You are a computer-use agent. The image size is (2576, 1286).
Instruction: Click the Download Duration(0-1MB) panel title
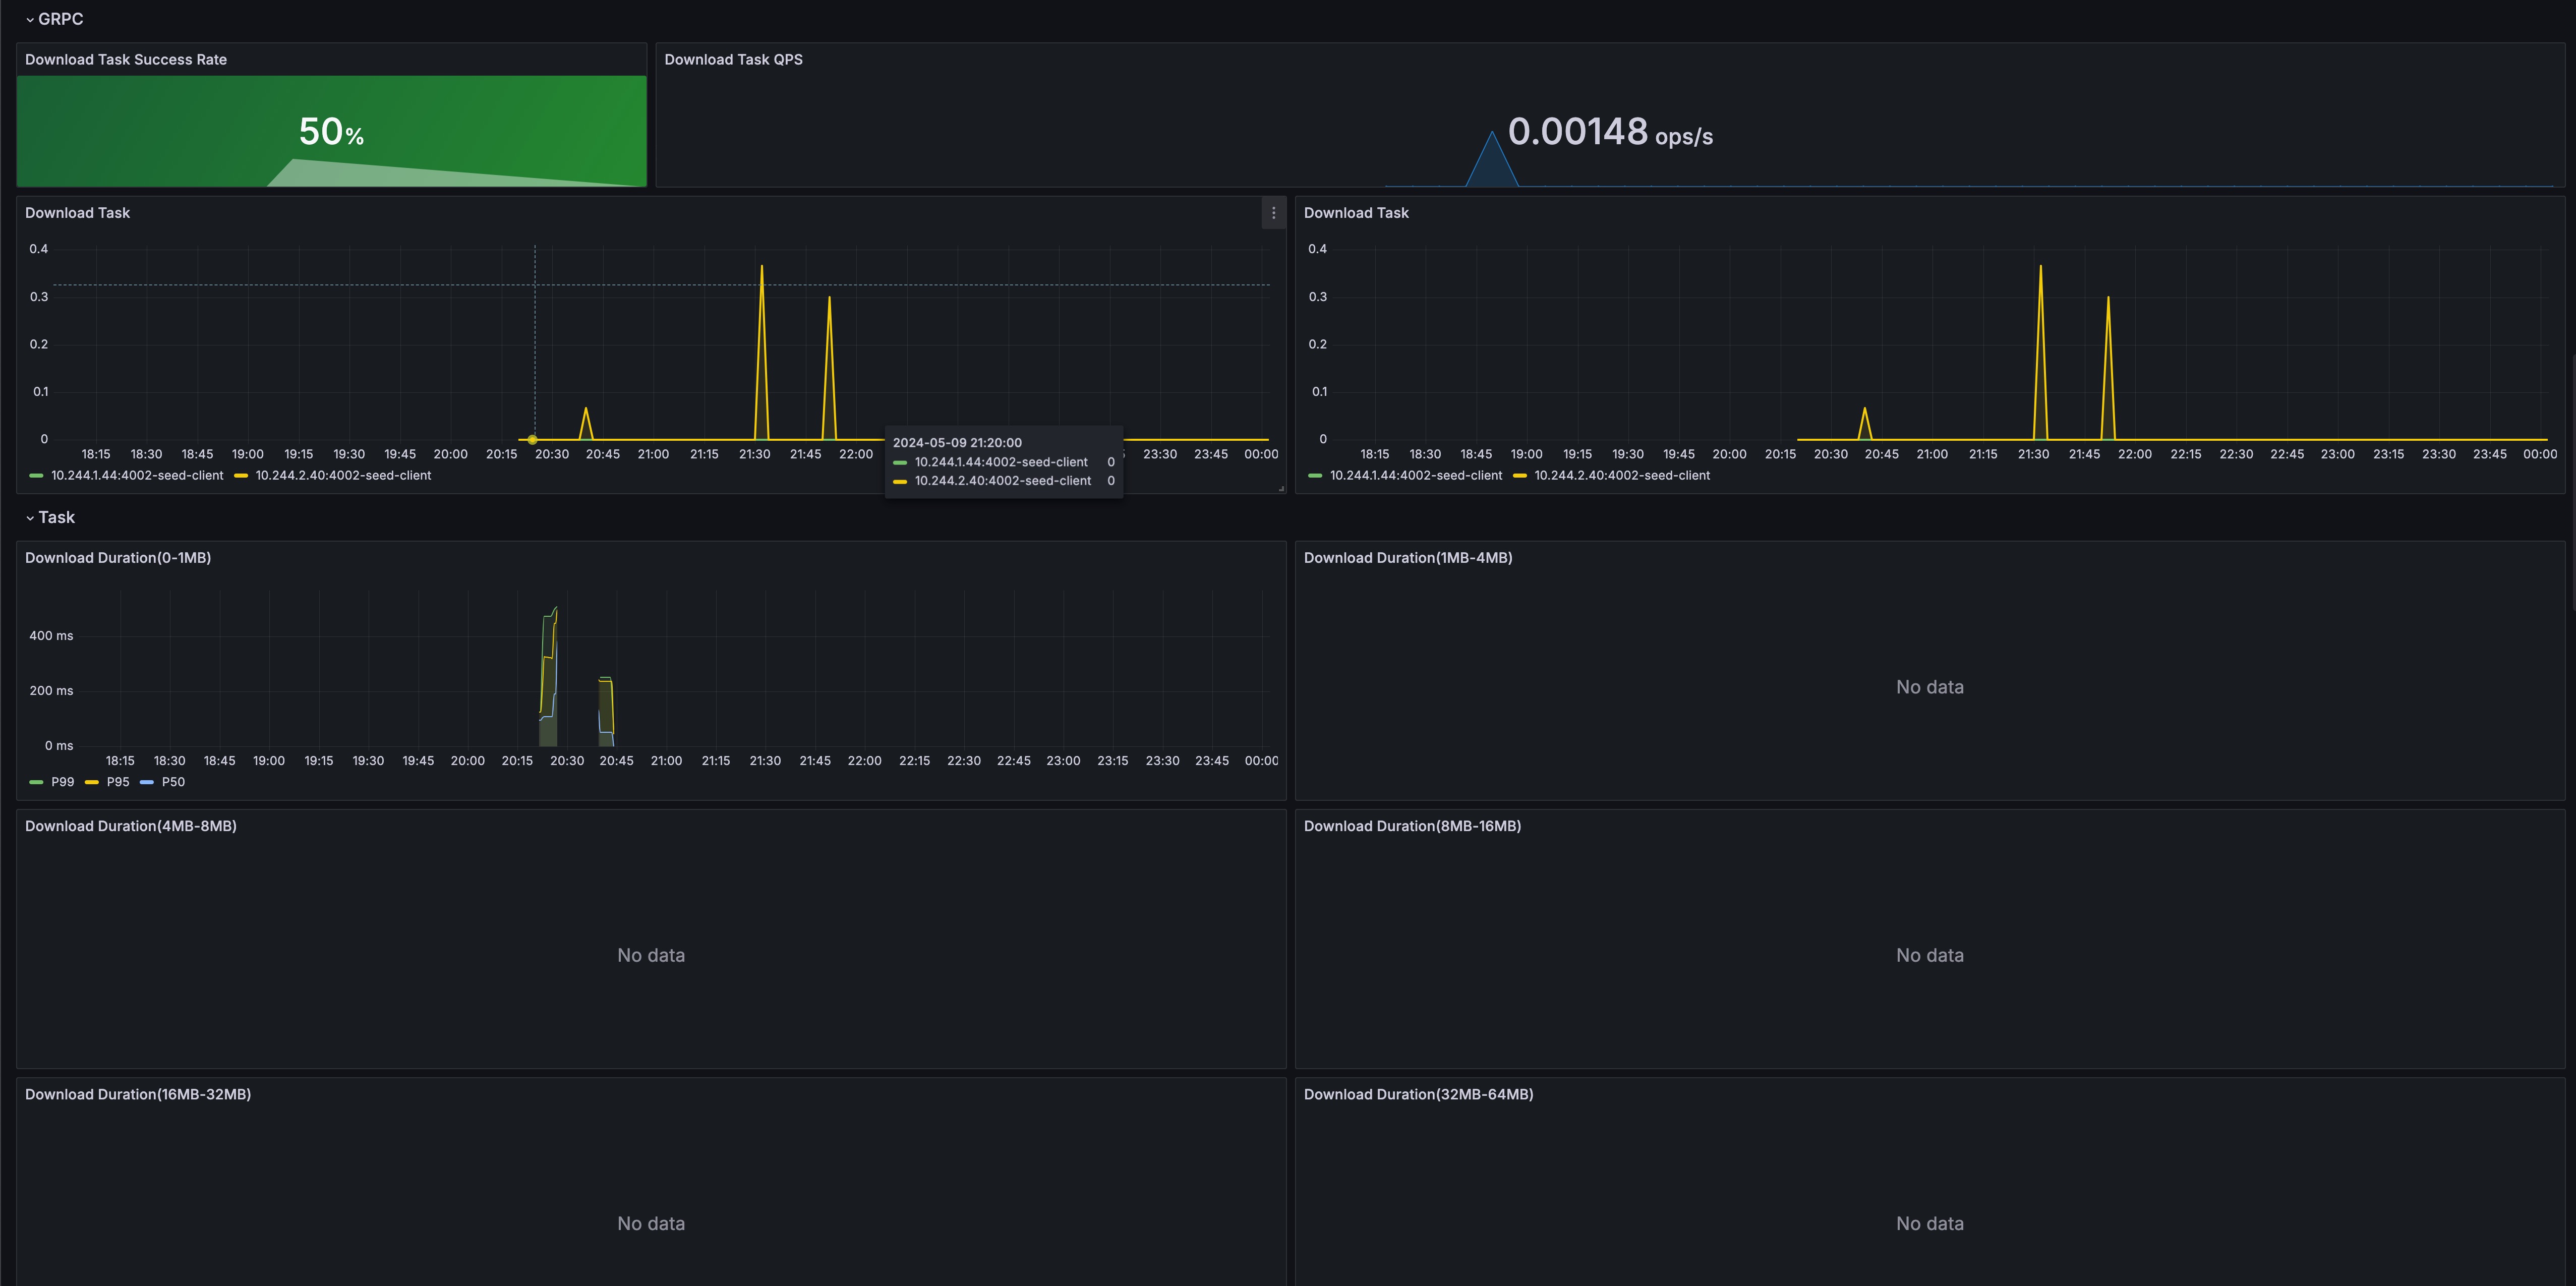click(118, 558)
